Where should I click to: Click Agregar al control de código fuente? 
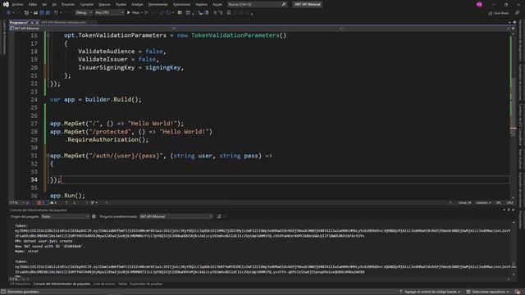430,292
